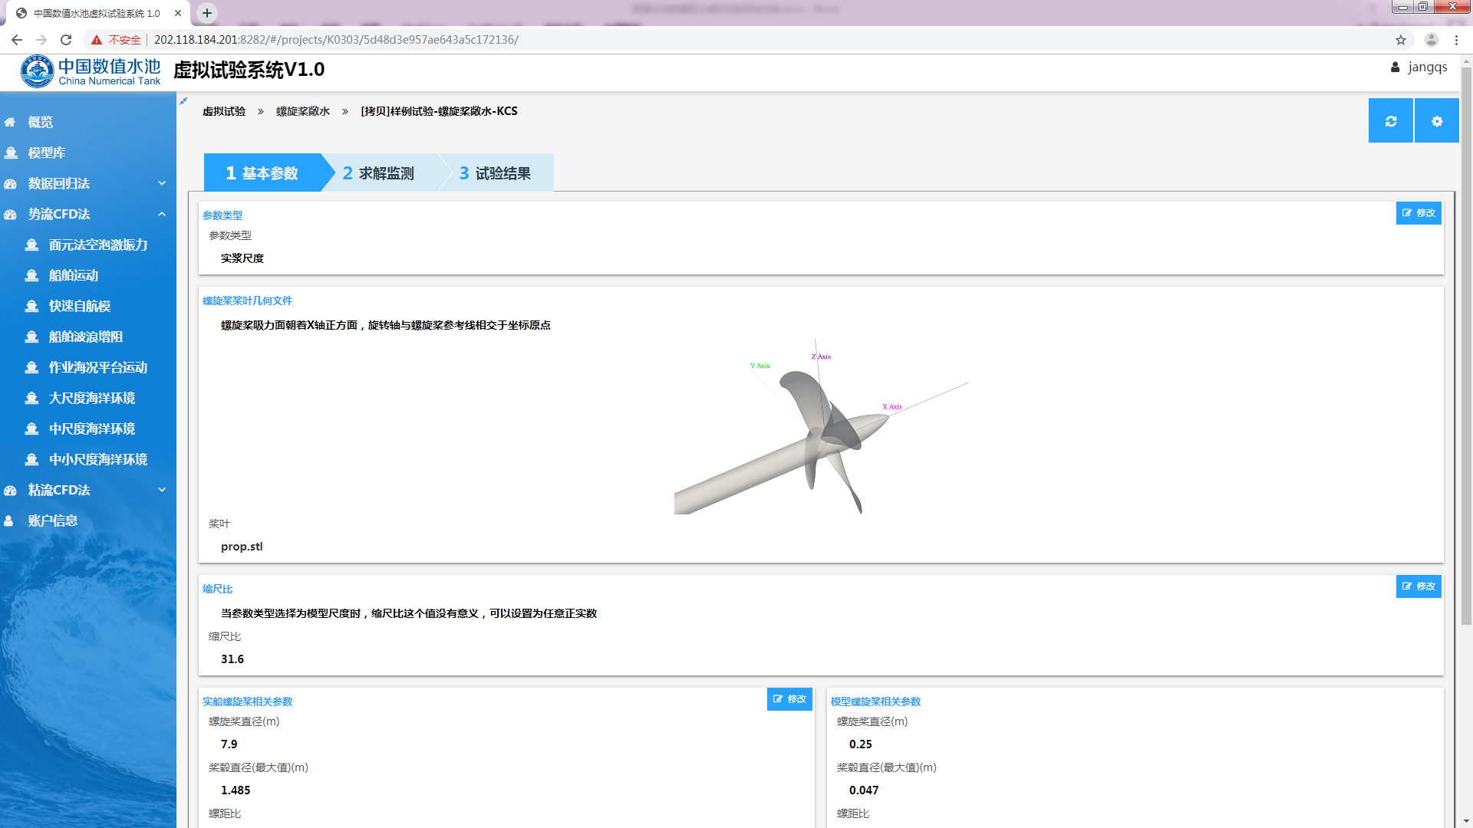This screenshot has height=828, width=1473.
Task: Open a new browser tab
Action: tap(207, 13)
